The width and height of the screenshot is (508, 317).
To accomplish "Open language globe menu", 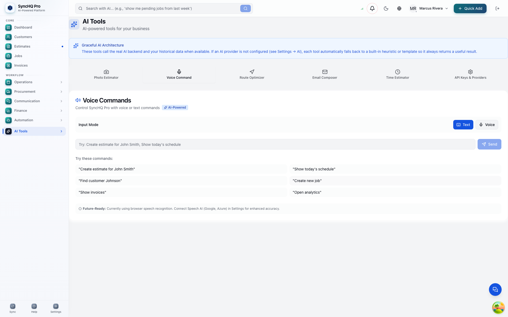I will pos(399,8).
